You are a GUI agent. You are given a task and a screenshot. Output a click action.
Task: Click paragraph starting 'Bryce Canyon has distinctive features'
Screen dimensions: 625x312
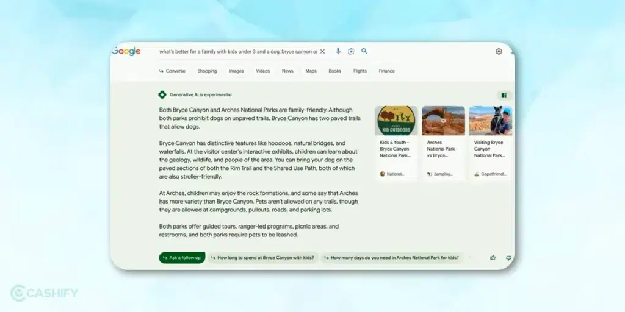click(258, 160)
